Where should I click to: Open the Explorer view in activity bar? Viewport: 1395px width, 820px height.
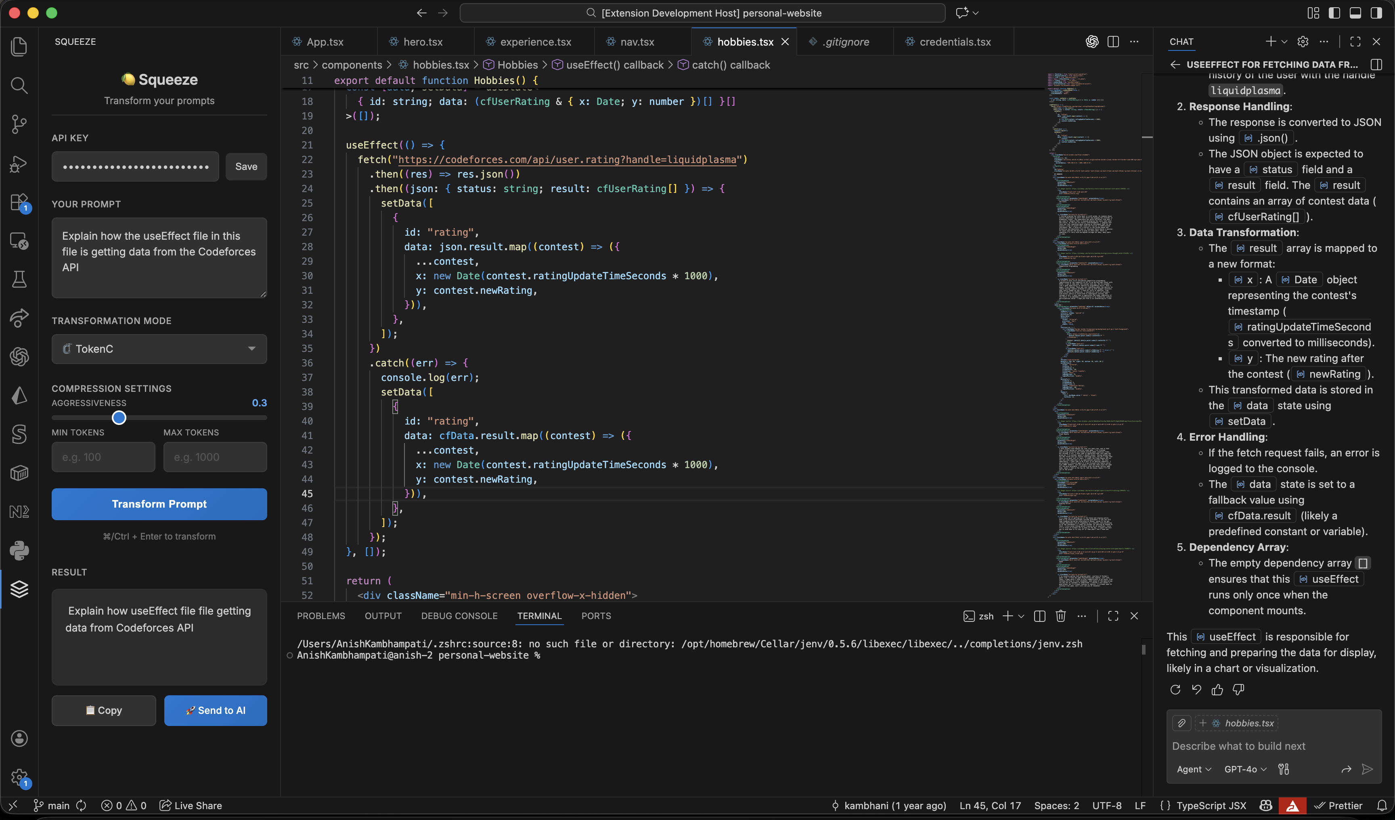[x=19, y=46]
